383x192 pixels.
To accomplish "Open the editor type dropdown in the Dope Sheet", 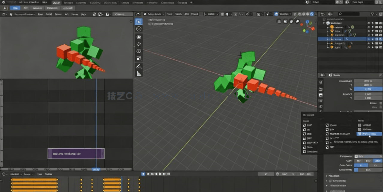I will click(3, 174).
